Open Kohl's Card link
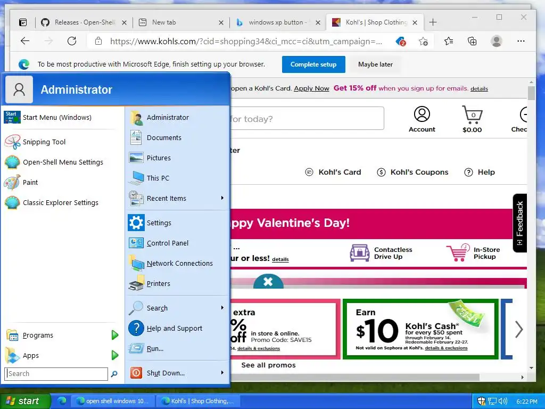 point(333,172)
